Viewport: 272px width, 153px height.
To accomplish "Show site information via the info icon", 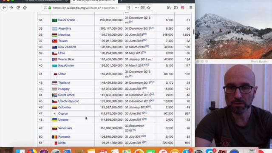I will click(45, 8).
